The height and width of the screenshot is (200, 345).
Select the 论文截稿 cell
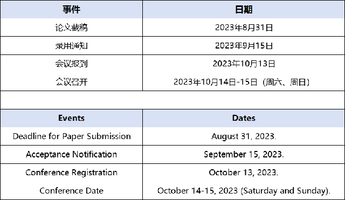71,27
